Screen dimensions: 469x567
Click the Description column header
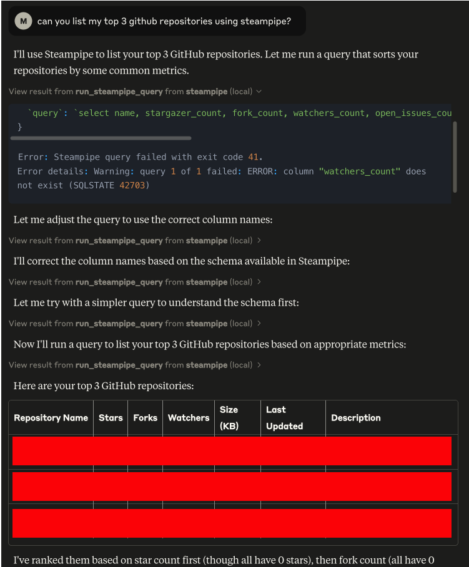355,418
